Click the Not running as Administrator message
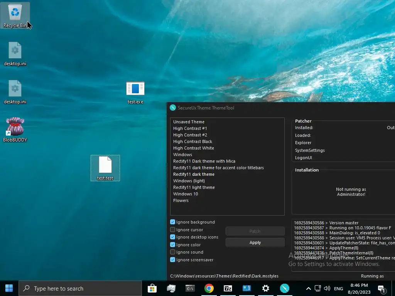395x296 pixels. (351, 192)
